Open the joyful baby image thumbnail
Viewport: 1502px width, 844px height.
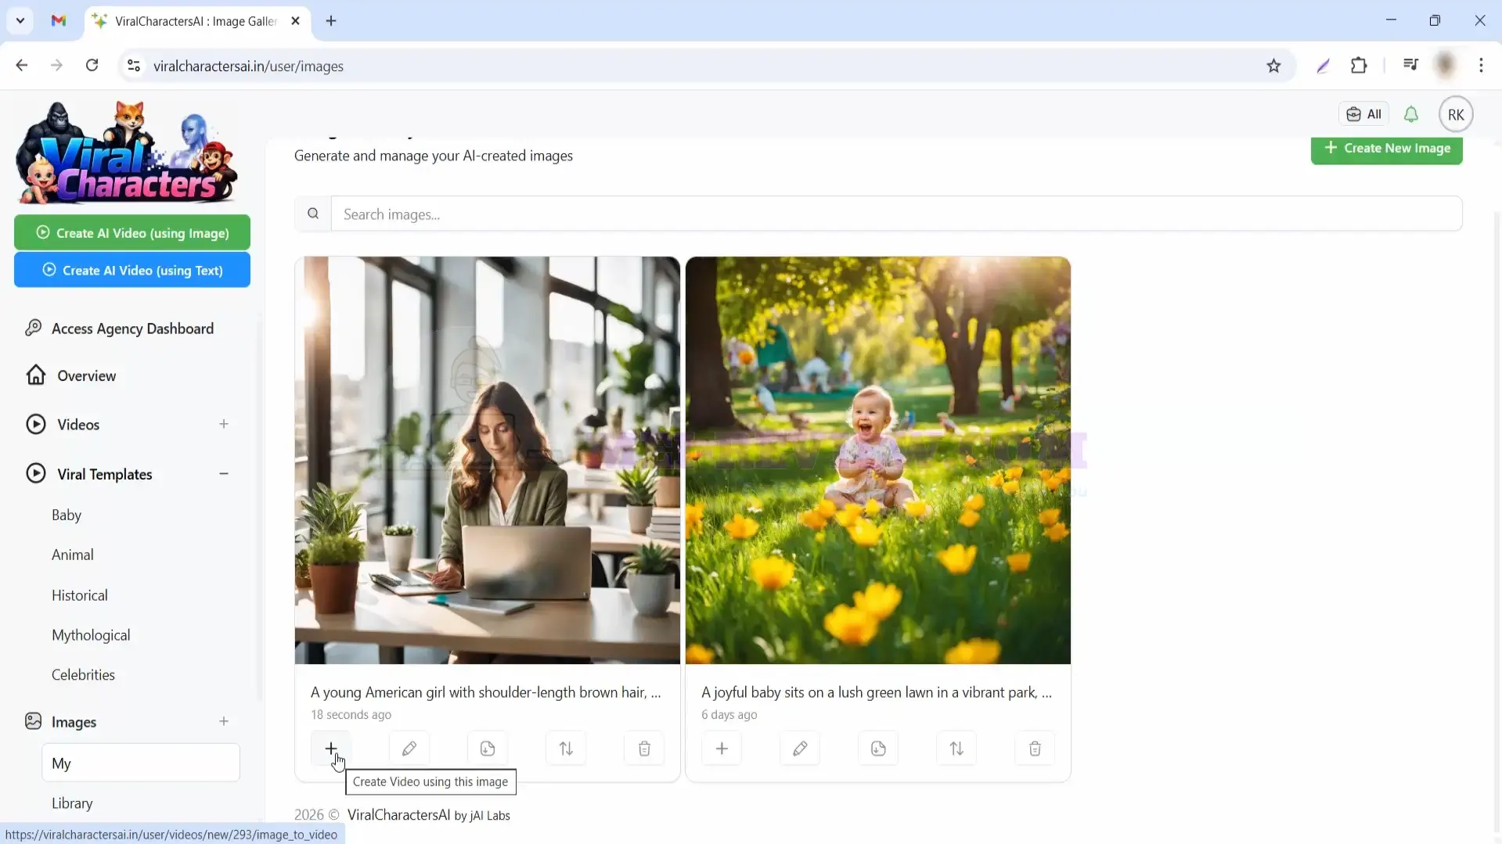click(878, 461)
